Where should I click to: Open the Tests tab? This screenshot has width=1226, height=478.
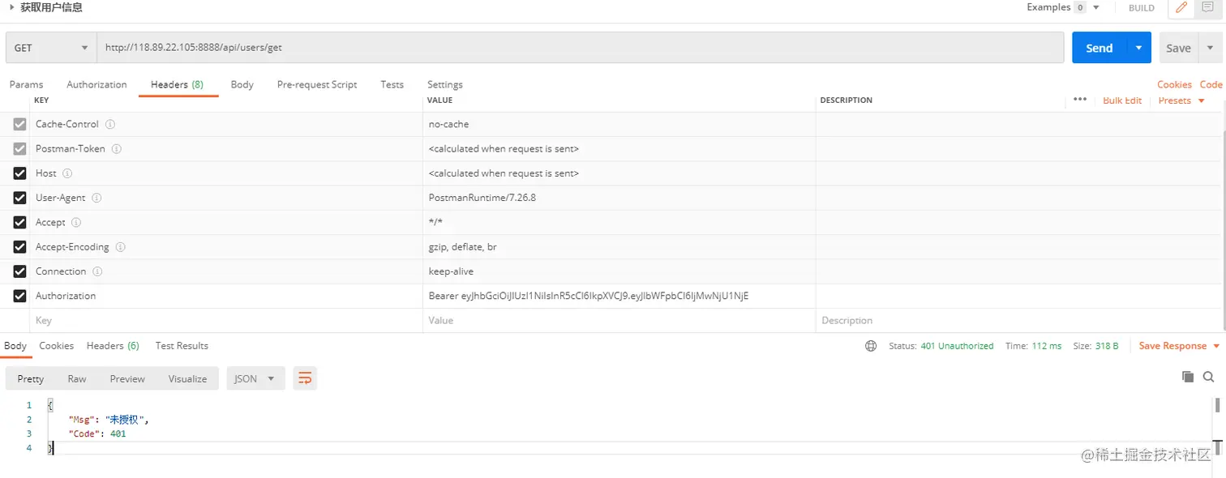pyautogui.click(x=392, y=84)
